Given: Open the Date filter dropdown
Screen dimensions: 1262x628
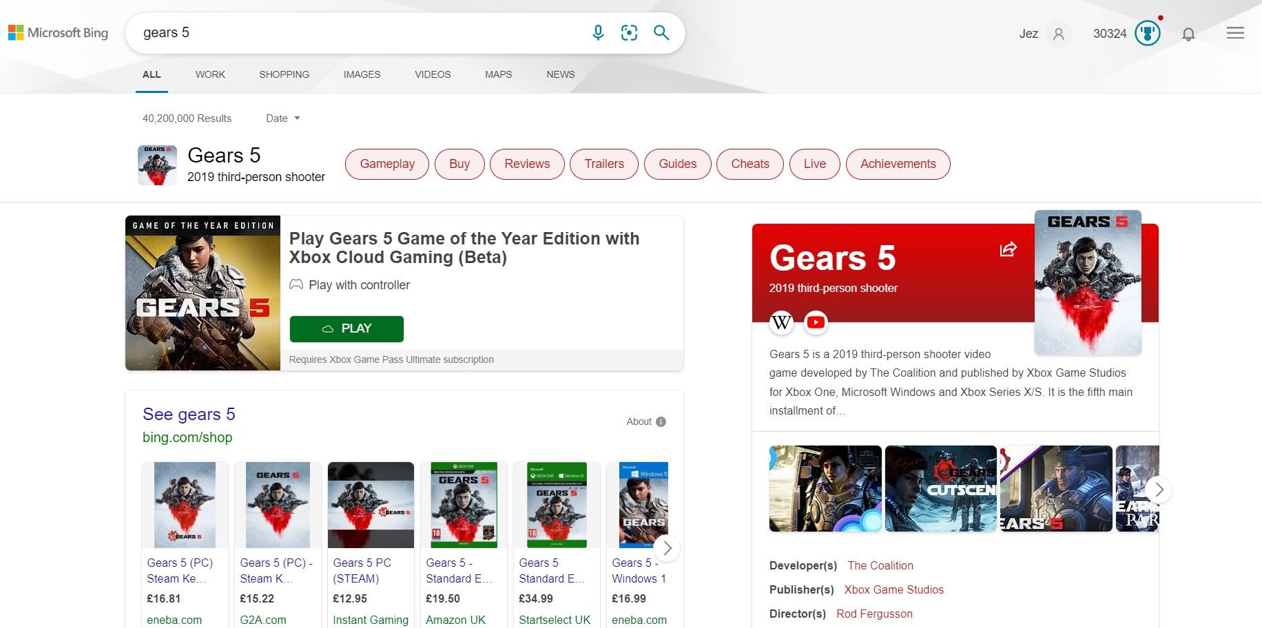Looking at the screenshot, I should [x=282, y=118].
